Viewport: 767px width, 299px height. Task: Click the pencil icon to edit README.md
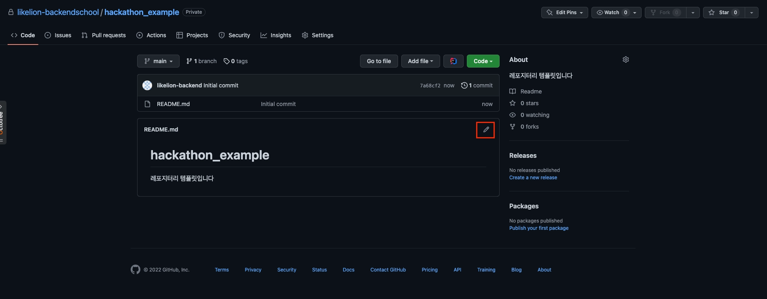(486, 130)
